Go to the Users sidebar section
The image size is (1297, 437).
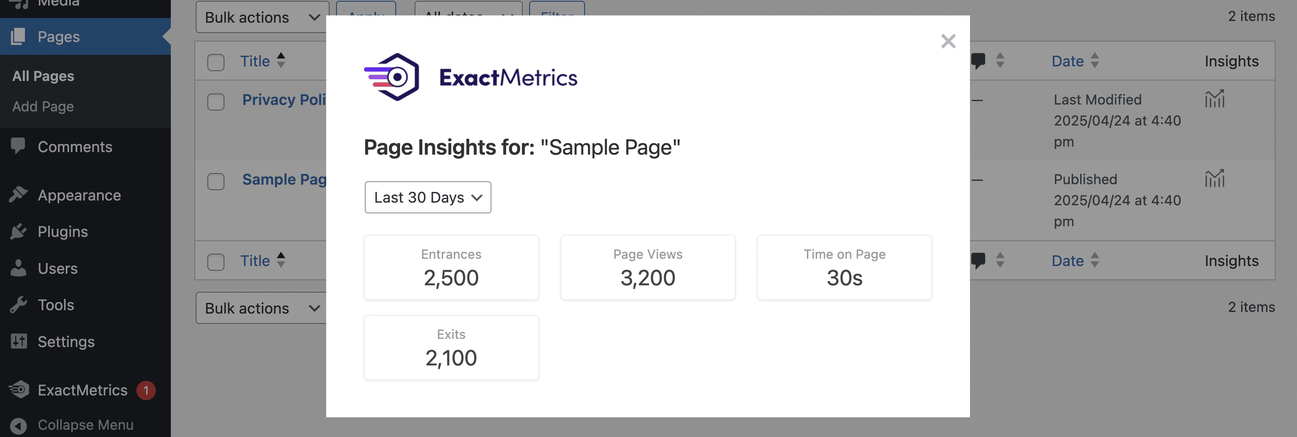point(58,268)
